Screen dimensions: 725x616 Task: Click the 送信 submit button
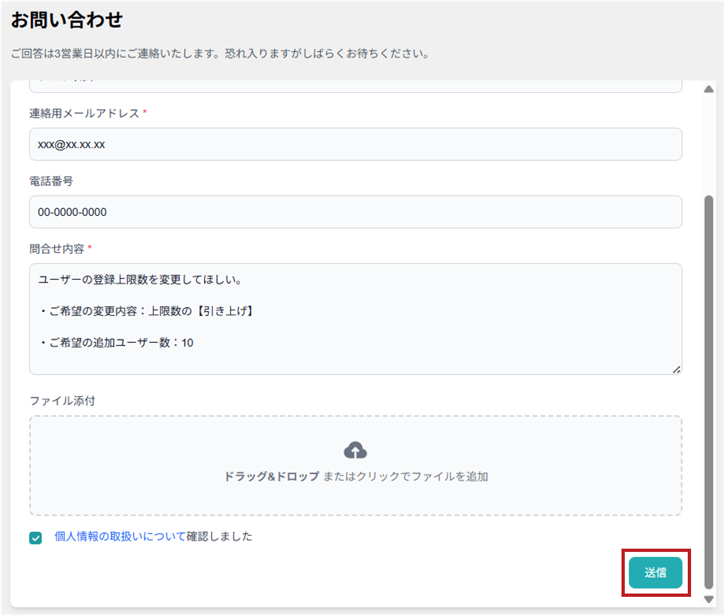click(x=655, y=573)
